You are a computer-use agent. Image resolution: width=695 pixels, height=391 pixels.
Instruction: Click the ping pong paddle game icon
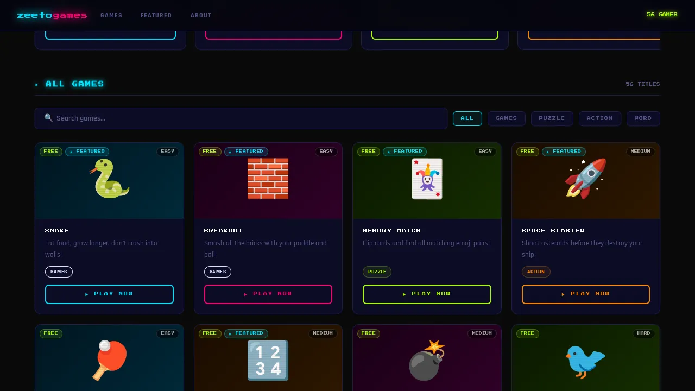109,361
